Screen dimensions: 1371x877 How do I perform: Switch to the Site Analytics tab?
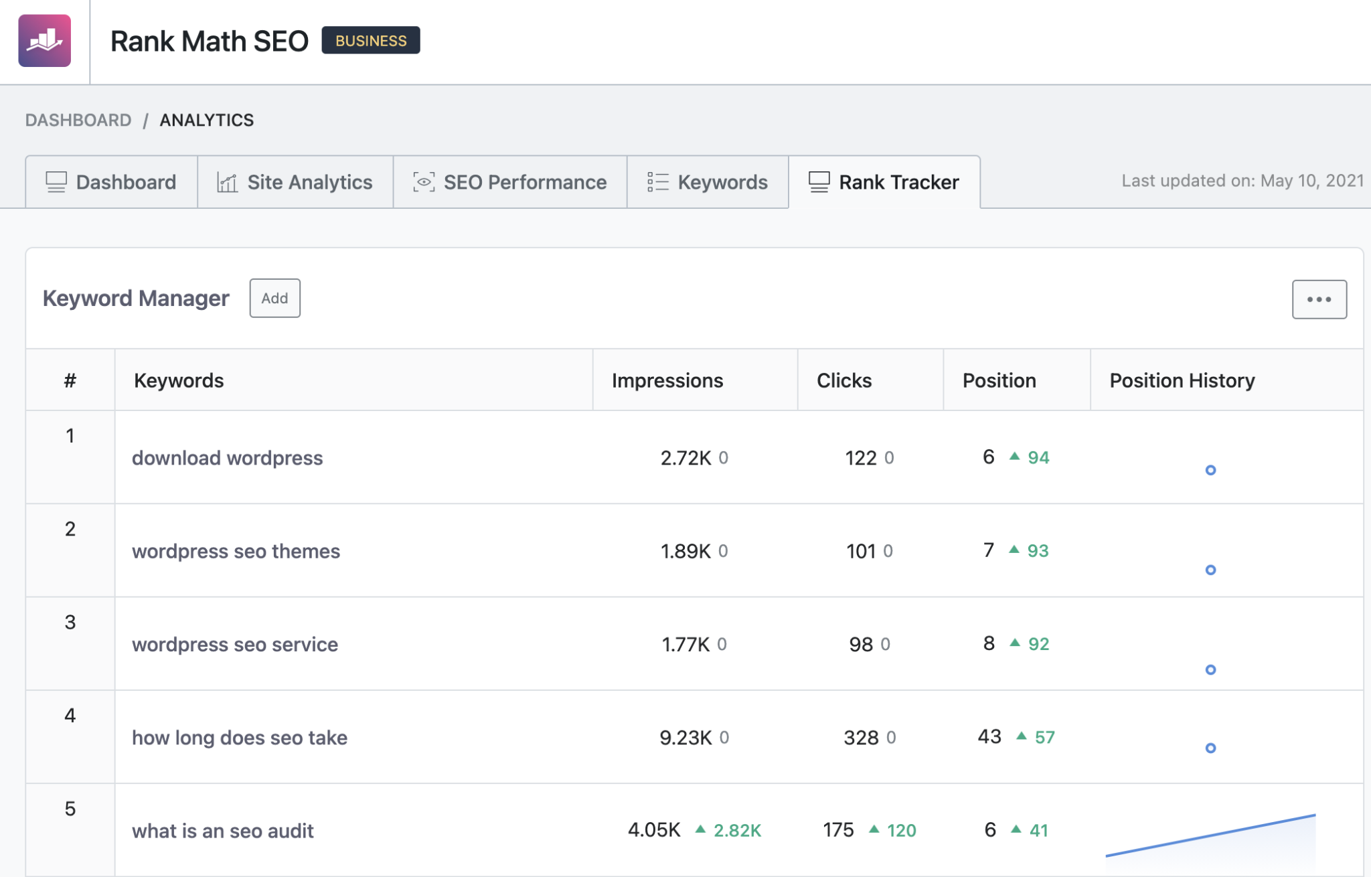[x=295, y=182]
